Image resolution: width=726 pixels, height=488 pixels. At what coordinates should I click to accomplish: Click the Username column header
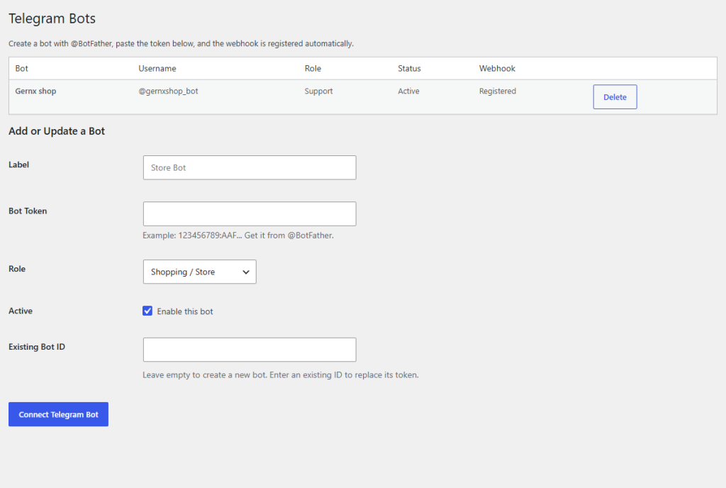point(157,69)
